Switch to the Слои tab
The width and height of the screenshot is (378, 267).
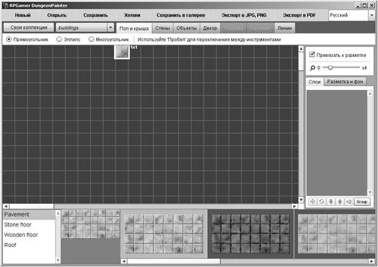315,82
